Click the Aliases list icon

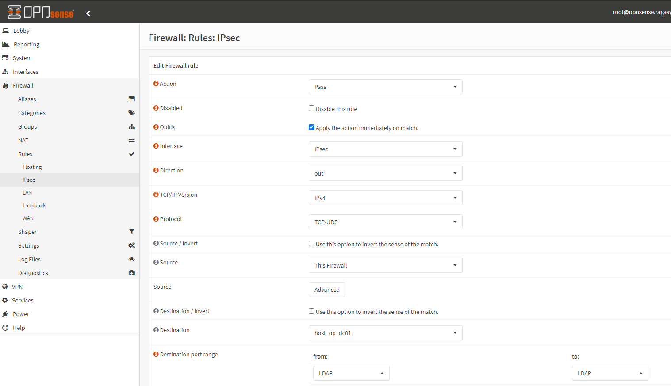click(x=131, y=99)
